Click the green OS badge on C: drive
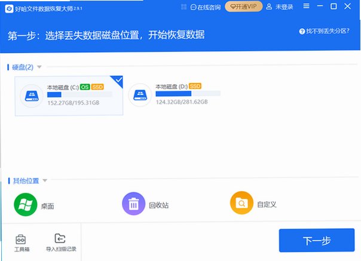Image resolution: width=361 pixels, height=261 pixels. (85, 87)
